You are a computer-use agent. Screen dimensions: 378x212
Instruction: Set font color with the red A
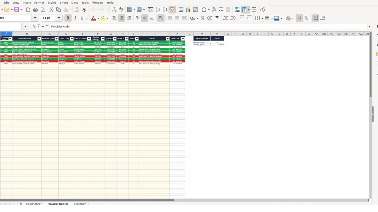(93, 18)
